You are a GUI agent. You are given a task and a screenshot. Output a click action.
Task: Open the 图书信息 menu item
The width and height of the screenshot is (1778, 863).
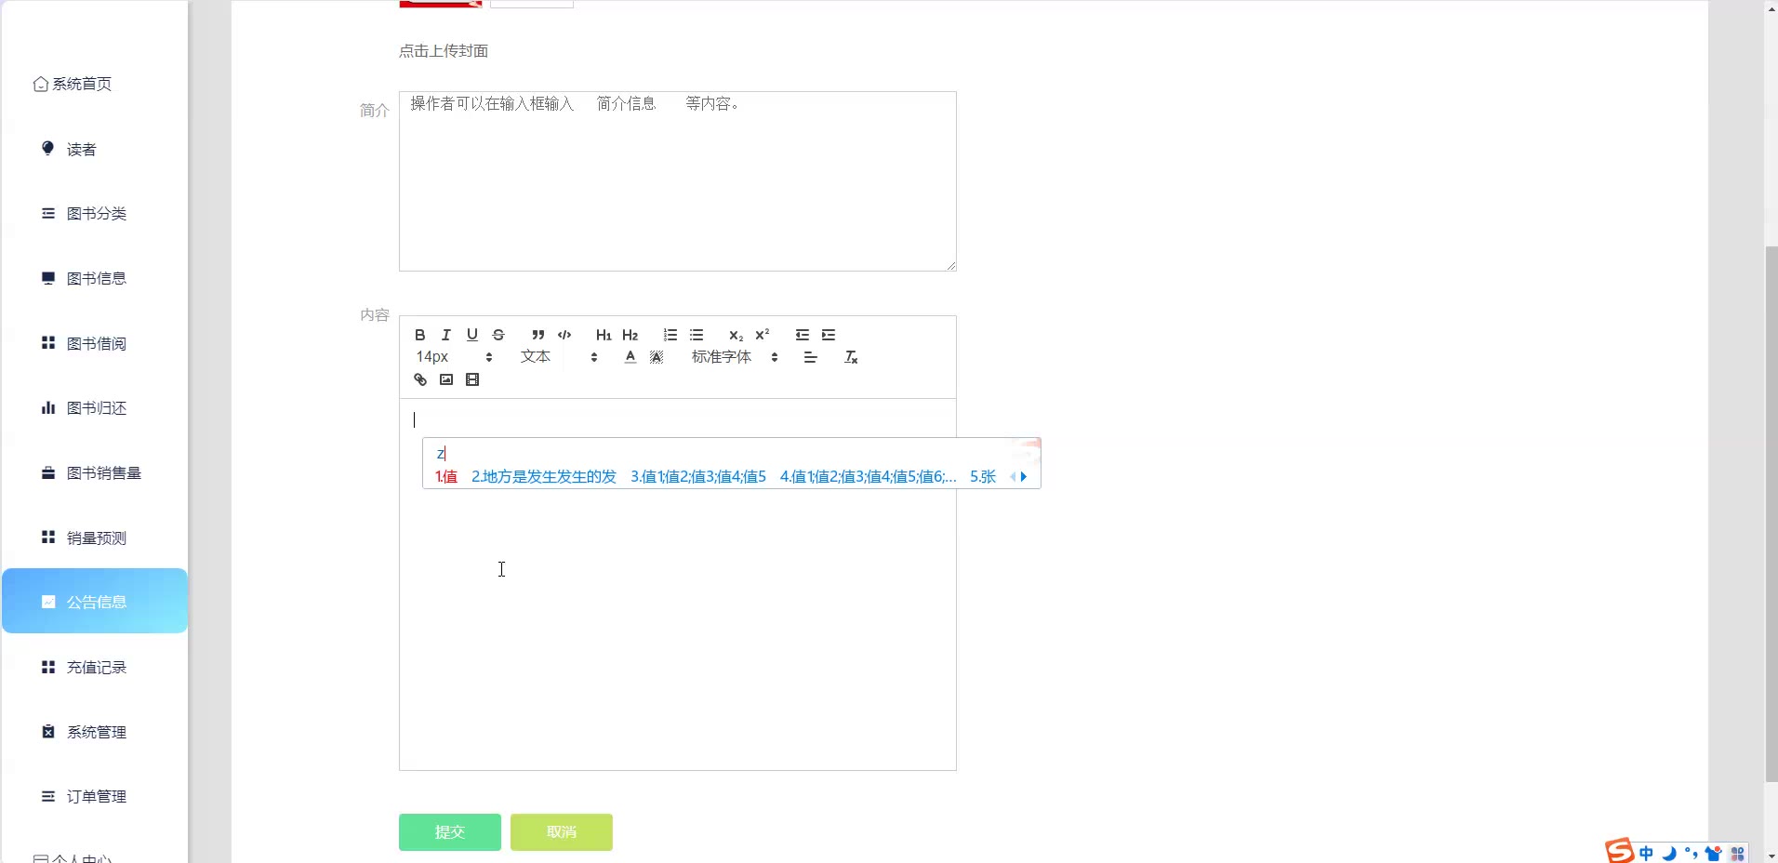(95, 278)
